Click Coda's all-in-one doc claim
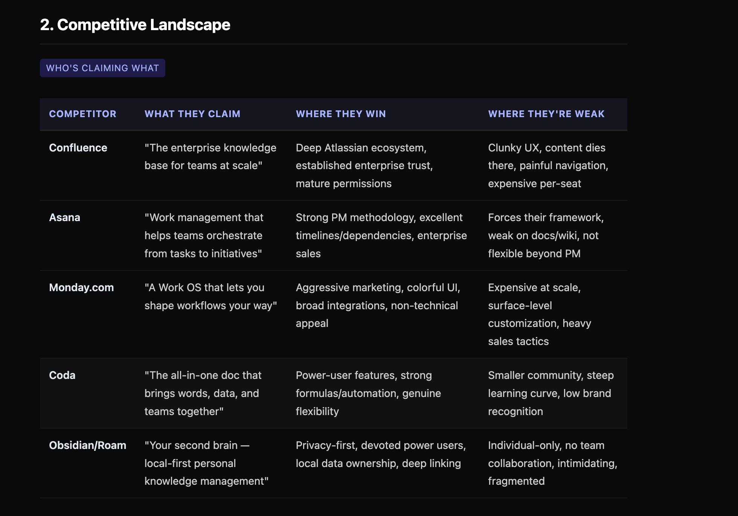The width and height of the screenshot is (738, 516). (203, 393)
